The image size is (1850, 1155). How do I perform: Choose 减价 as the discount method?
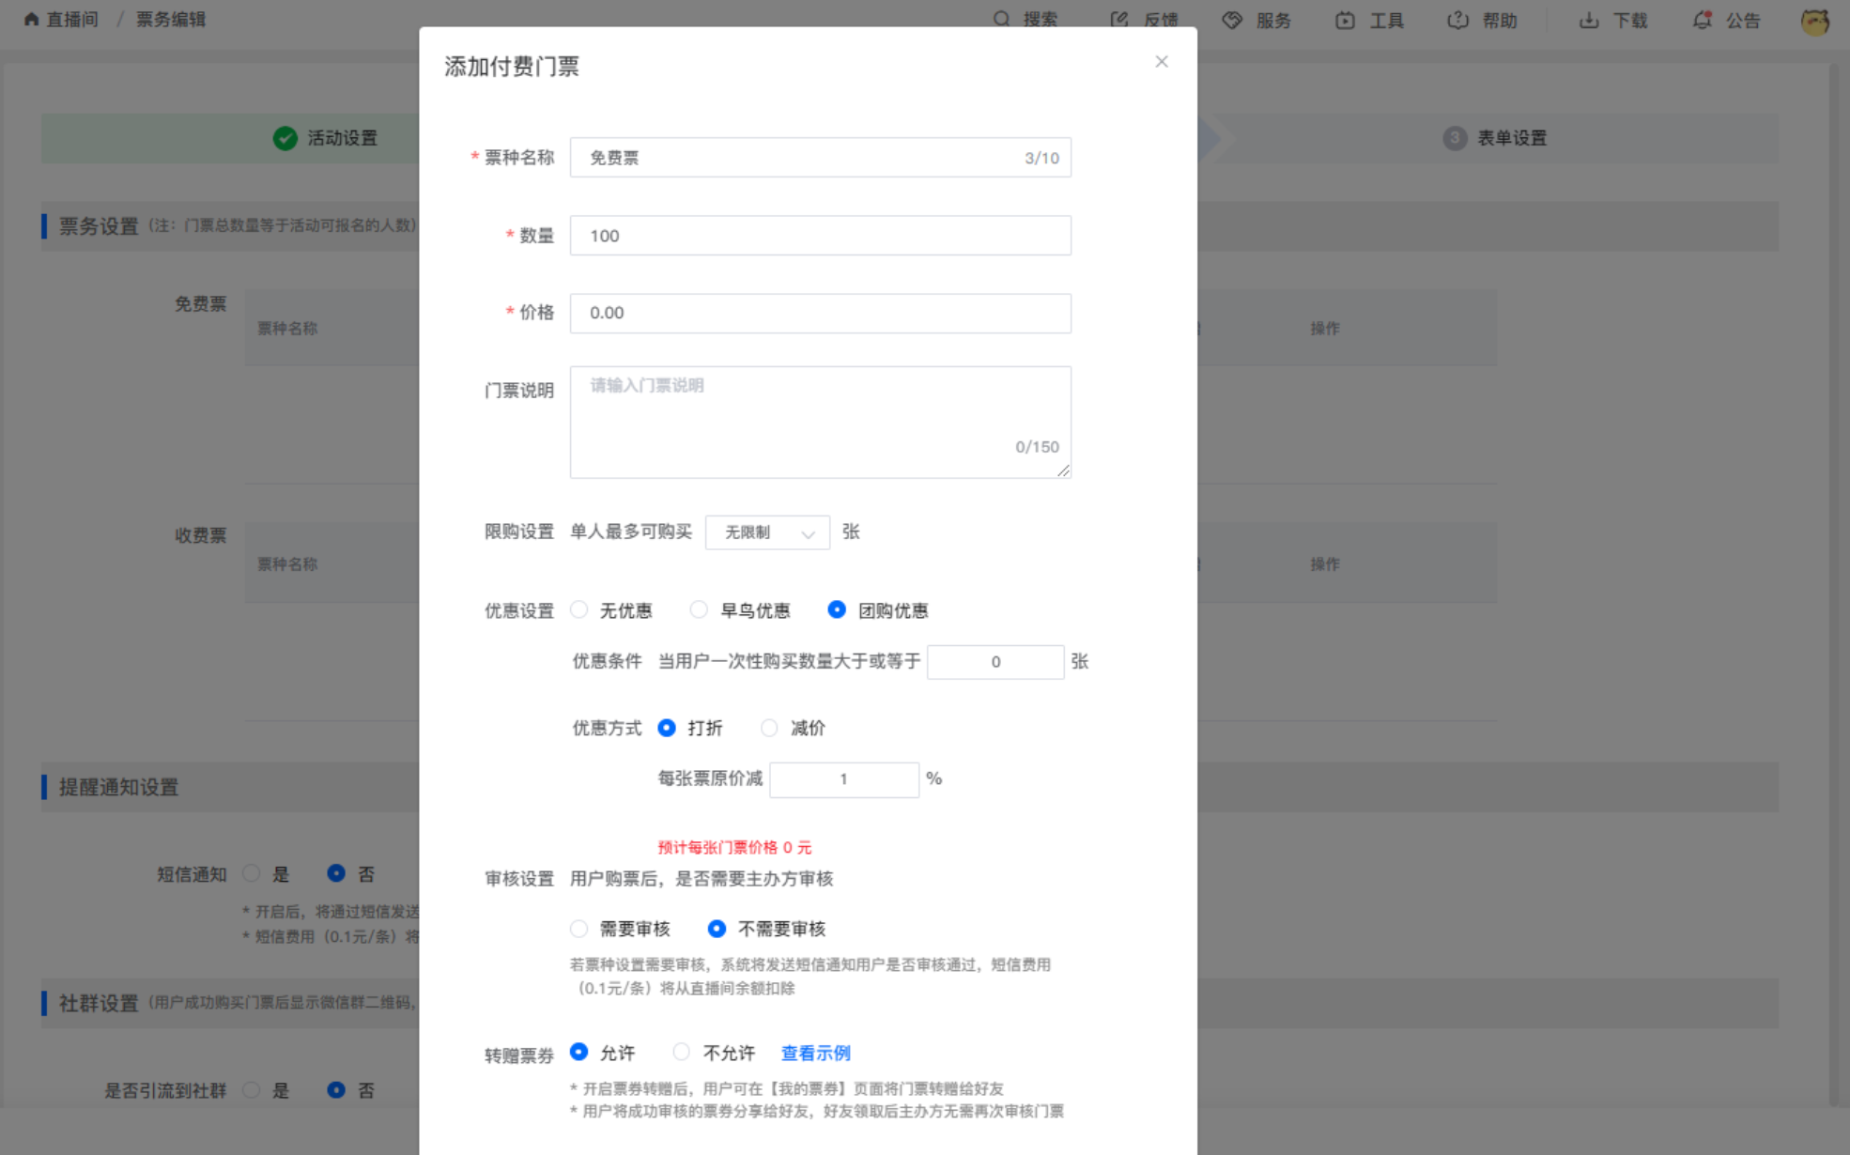tap(769, 728)
